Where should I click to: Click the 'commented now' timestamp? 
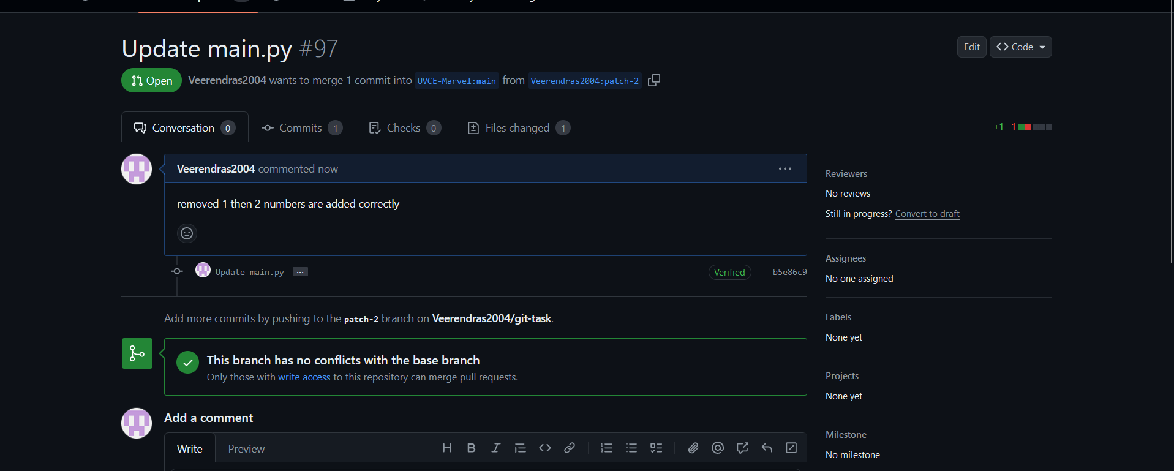click(x=298, y=168)
